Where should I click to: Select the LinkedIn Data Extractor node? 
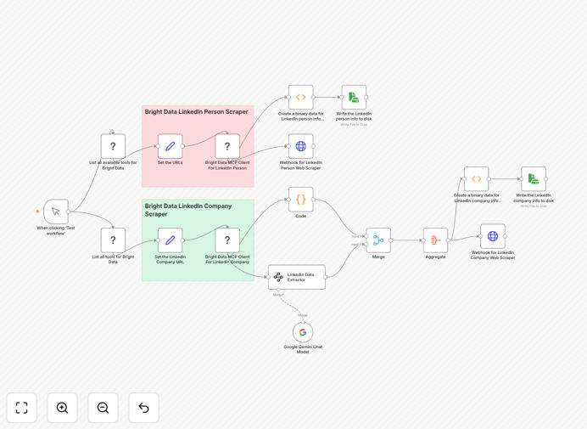point(297,277)
